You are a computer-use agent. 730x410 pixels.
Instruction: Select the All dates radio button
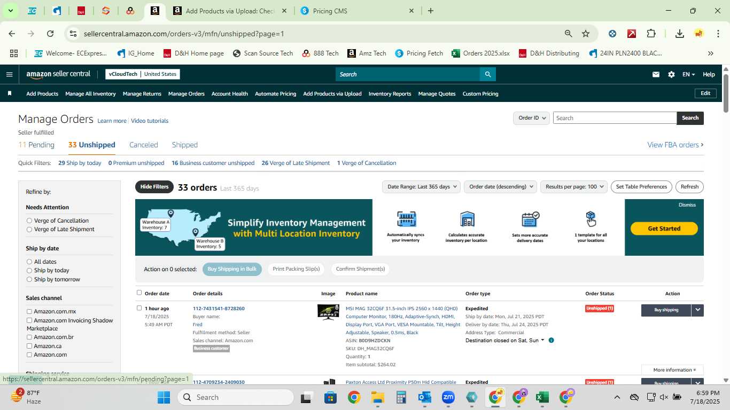29,262
